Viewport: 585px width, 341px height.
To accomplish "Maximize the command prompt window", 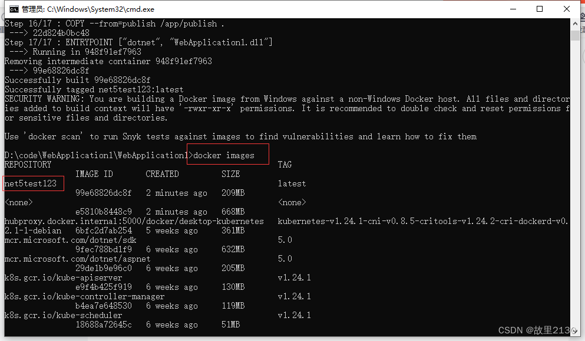I will click(539, 9).
